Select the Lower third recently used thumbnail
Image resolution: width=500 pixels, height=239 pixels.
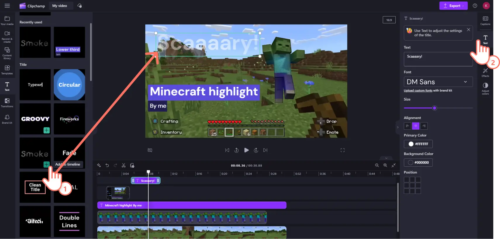[69, 42]
